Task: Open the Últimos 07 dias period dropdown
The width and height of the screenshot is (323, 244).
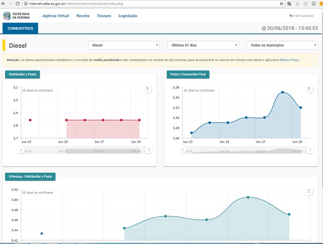Action: (x=203, y=45)
